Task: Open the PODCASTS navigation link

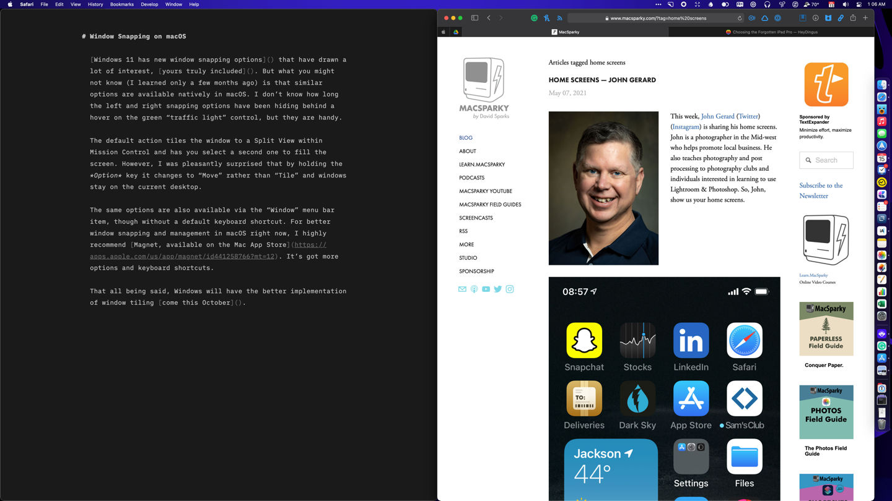Action: tap(472, 178)
